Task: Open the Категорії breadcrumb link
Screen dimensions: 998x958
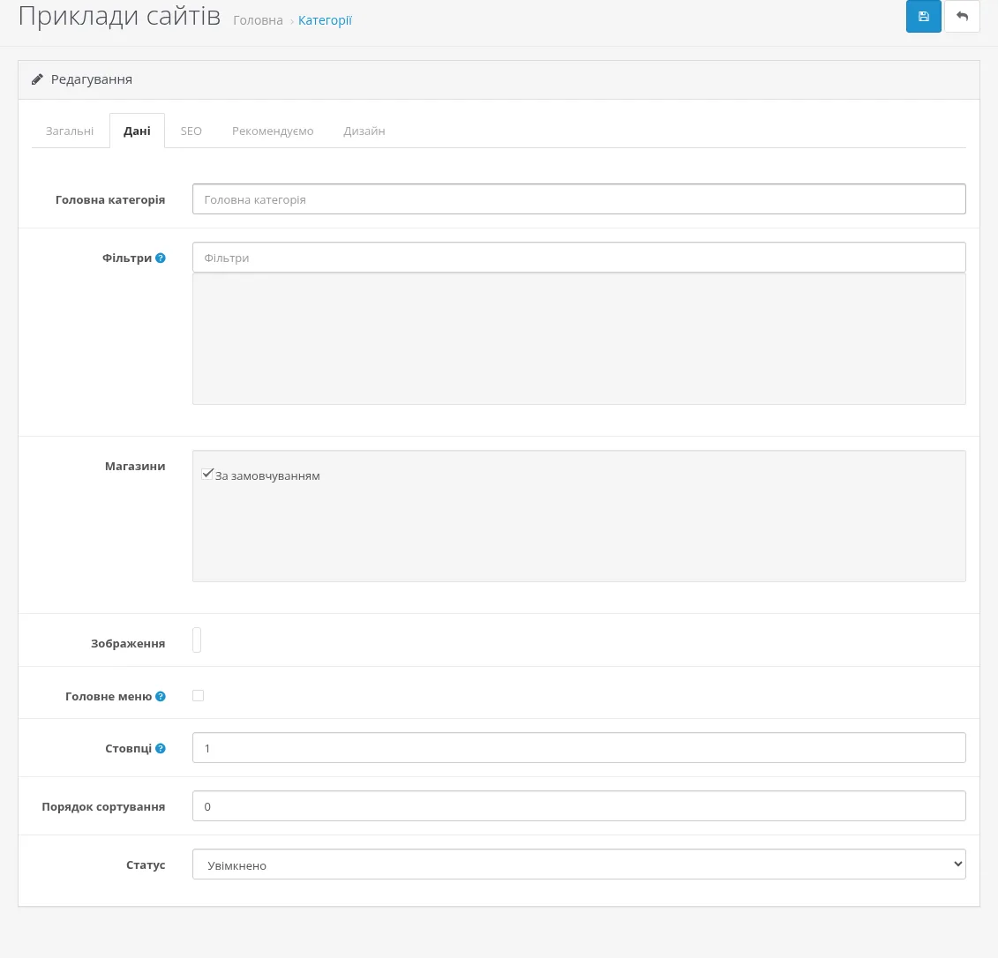Action: pos(325,20)
